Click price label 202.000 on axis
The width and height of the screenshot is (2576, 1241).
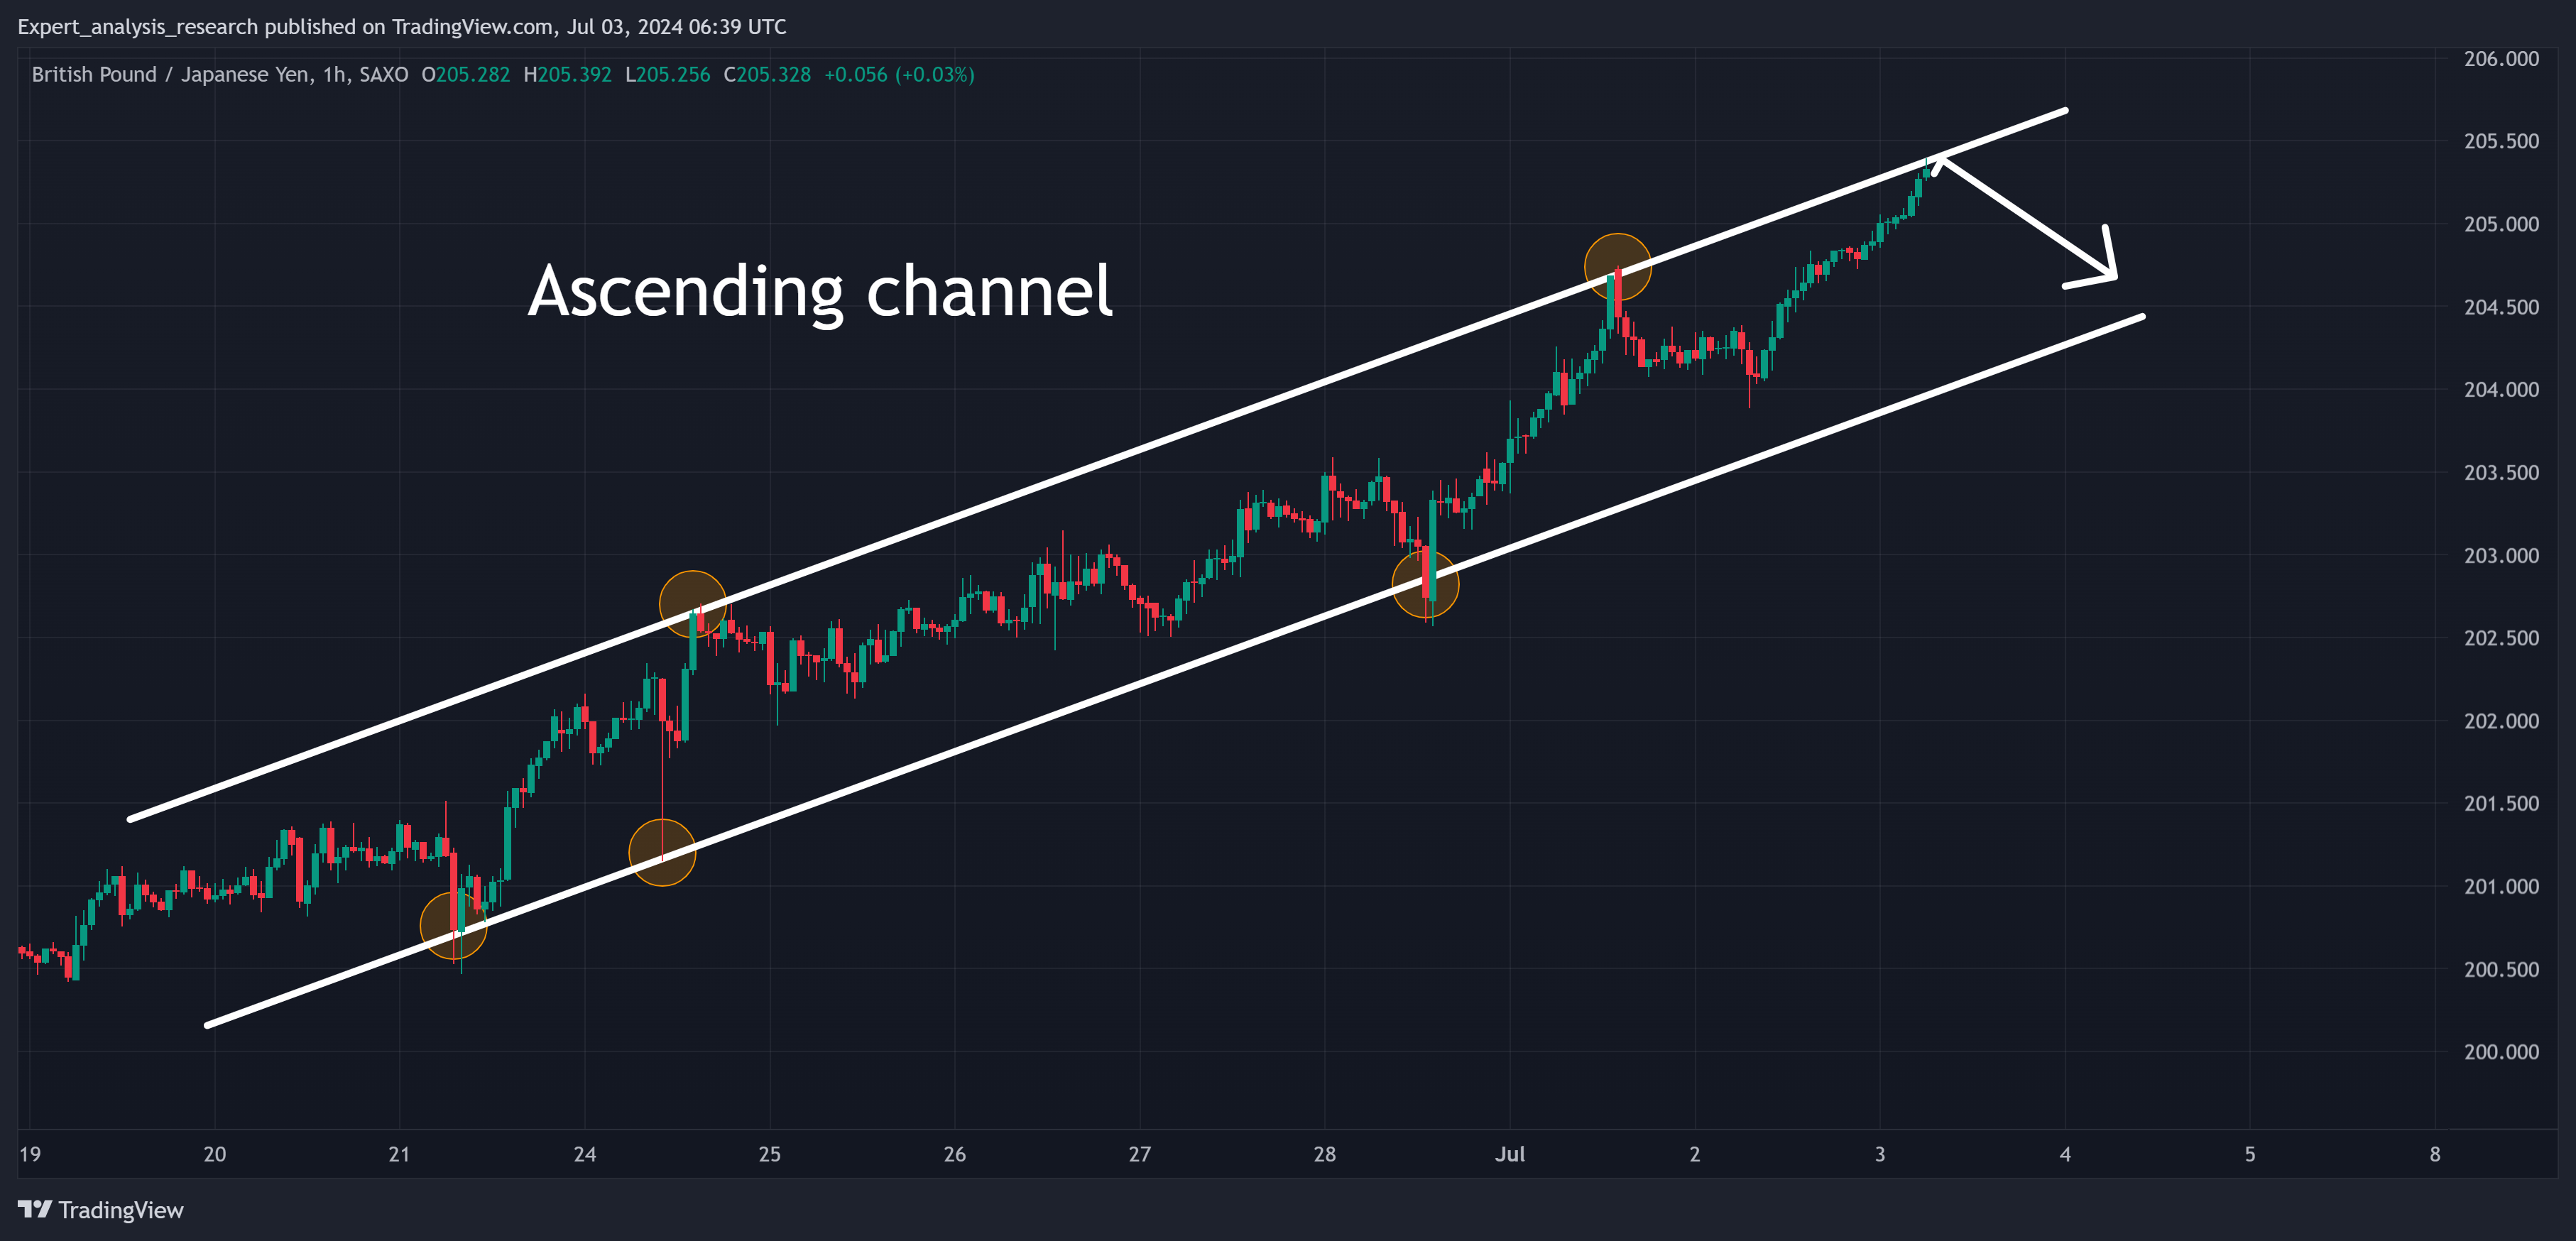[2501, 721]
